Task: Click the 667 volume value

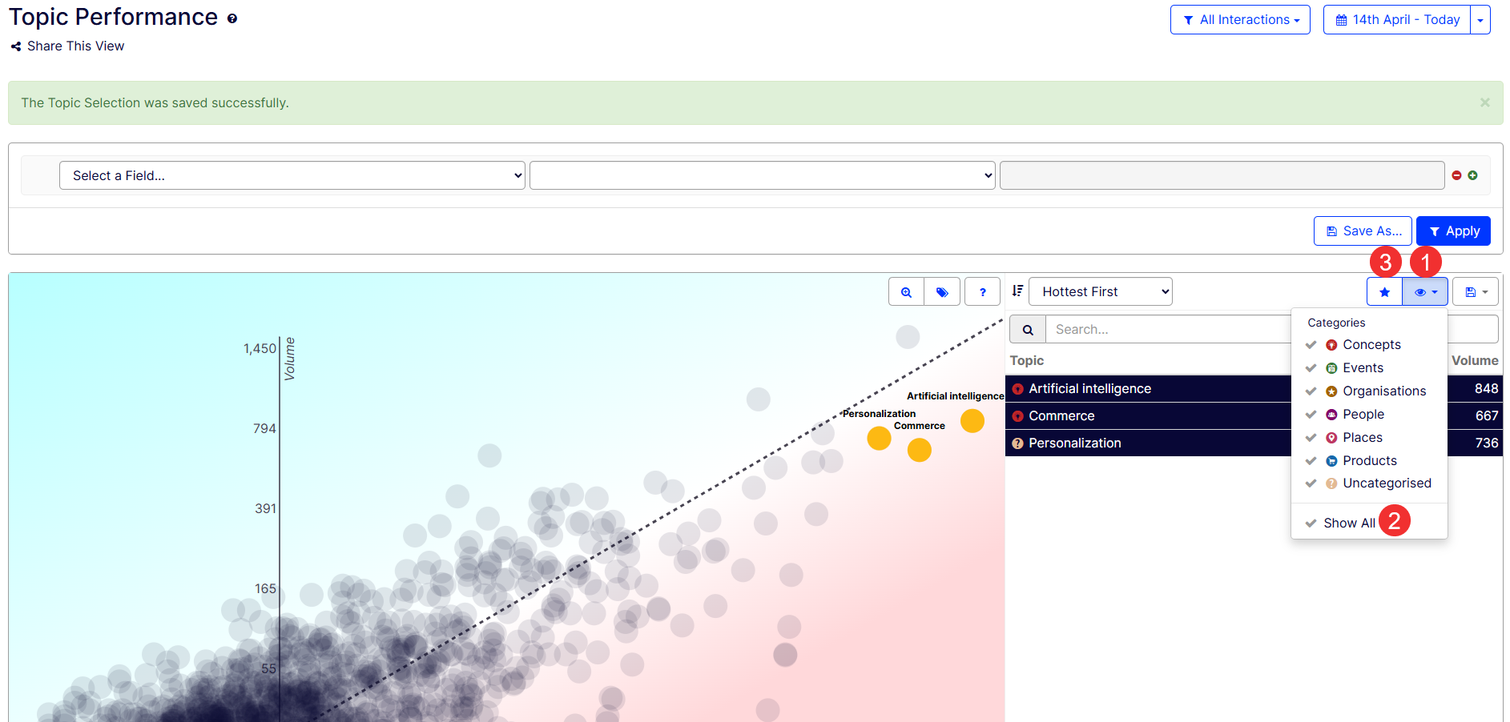Action: pyautogui.click(x=1486, y=416)
